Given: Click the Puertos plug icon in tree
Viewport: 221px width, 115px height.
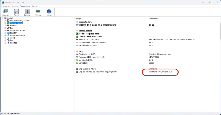Looking at the screenshot, I should tap(8, 43).
